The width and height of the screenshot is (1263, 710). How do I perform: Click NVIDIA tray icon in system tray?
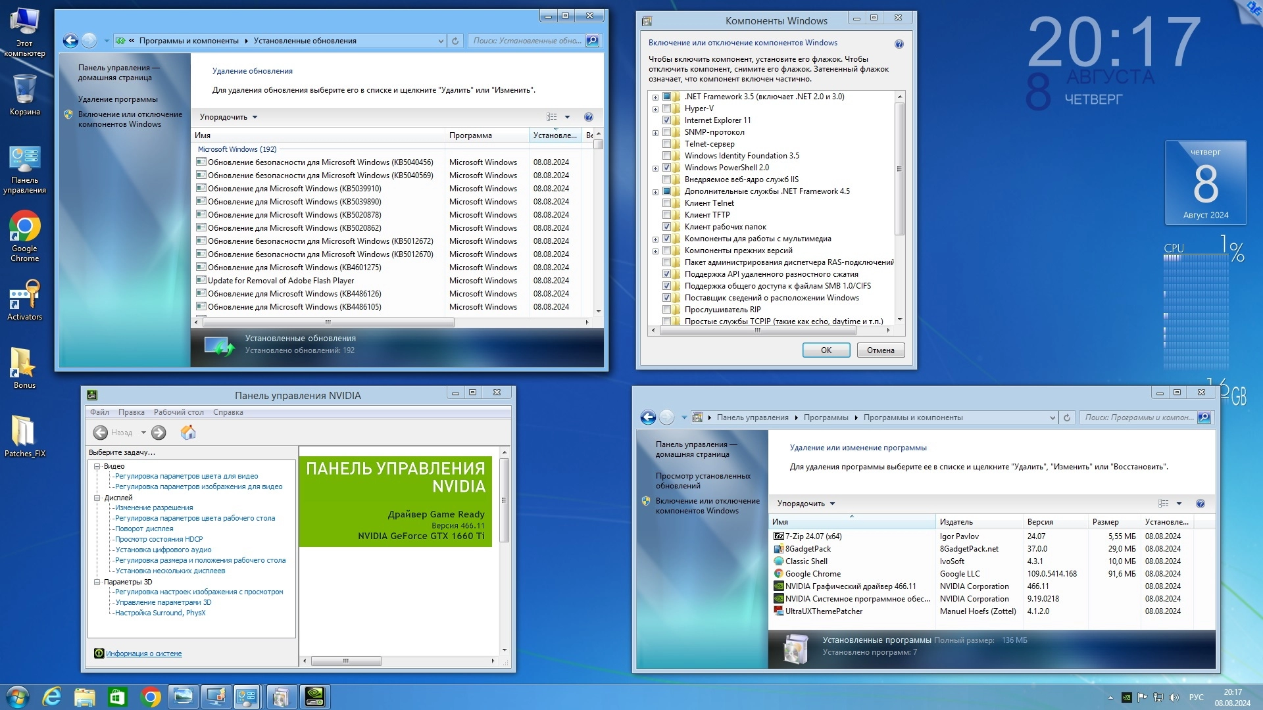pos(1126,698)
